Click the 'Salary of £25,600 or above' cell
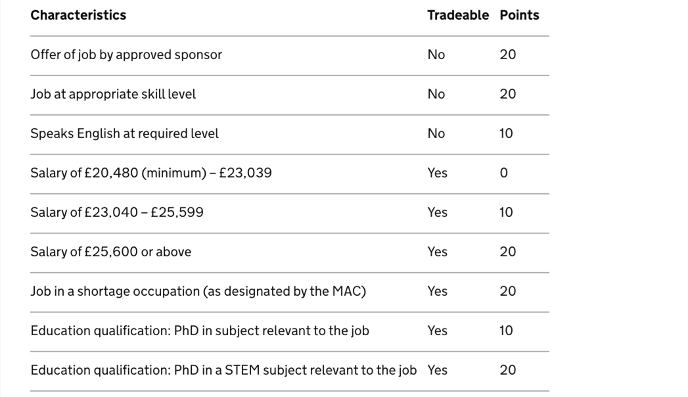 [x=111, y=252]
